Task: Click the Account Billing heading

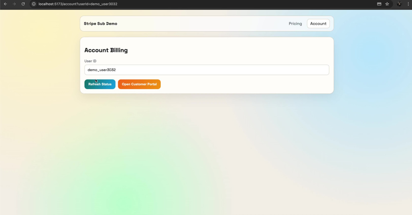Action: 106,50
